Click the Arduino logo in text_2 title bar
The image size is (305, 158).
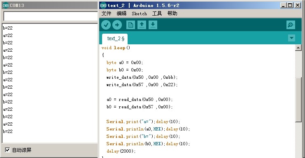(x=103, y=5)
